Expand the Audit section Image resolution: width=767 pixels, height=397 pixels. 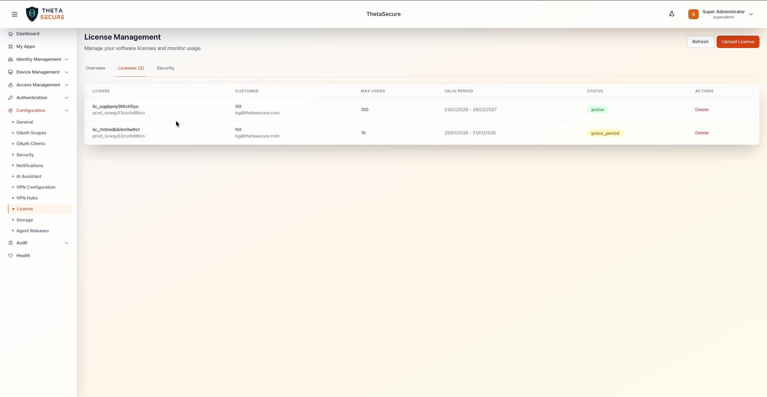coord(66,243)
